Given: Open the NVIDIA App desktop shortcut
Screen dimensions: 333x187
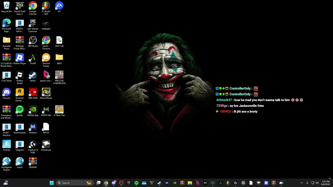Looking at the screenshot, I should 33,111.
